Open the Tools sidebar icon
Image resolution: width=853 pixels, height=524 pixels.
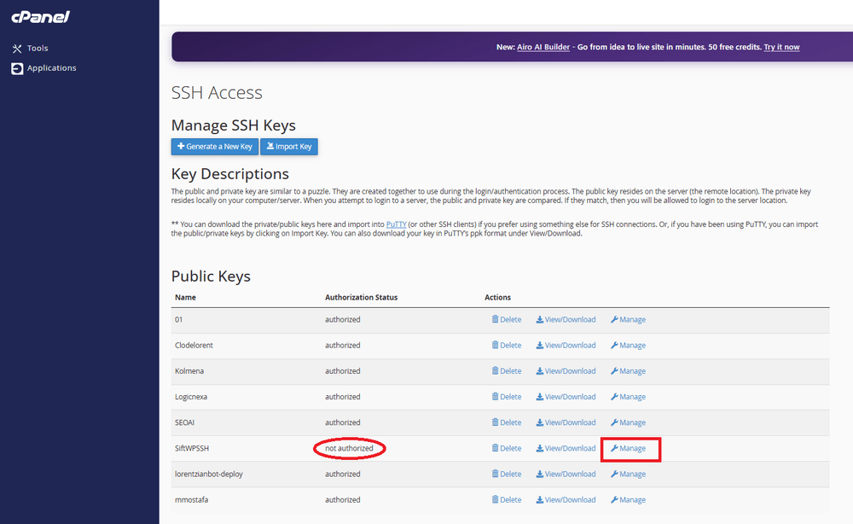(x=17, y=49)
